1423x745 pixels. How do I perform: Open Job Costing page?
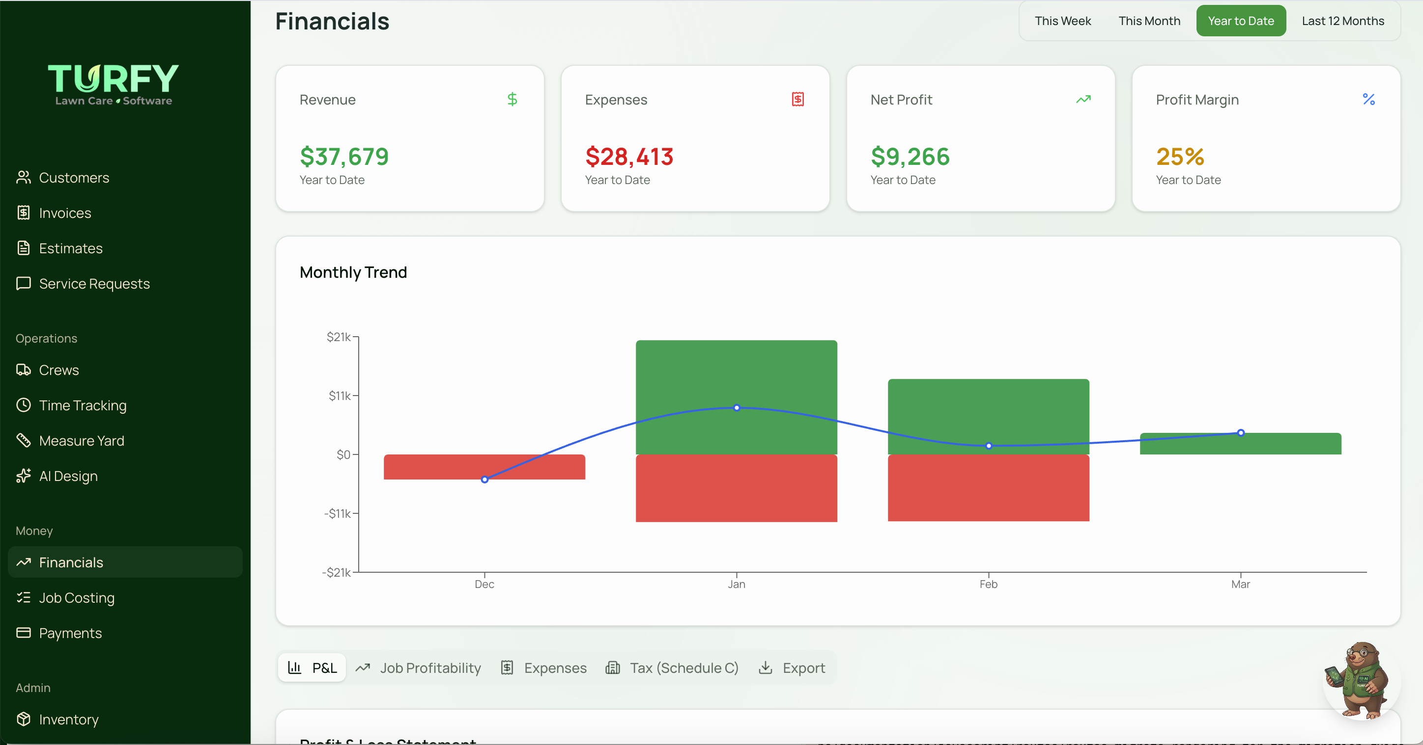(x=125, y=597)
